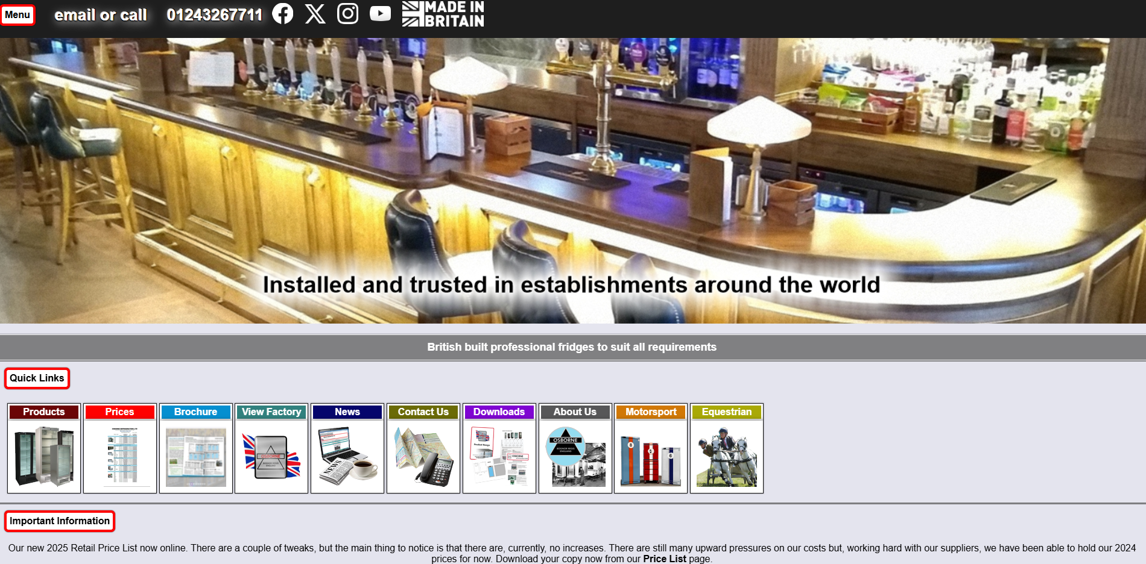Image resolution: width=1146 pixels, height=564 pixels.
Task: Click the Made in Britain logo
Action: [443, 14]
